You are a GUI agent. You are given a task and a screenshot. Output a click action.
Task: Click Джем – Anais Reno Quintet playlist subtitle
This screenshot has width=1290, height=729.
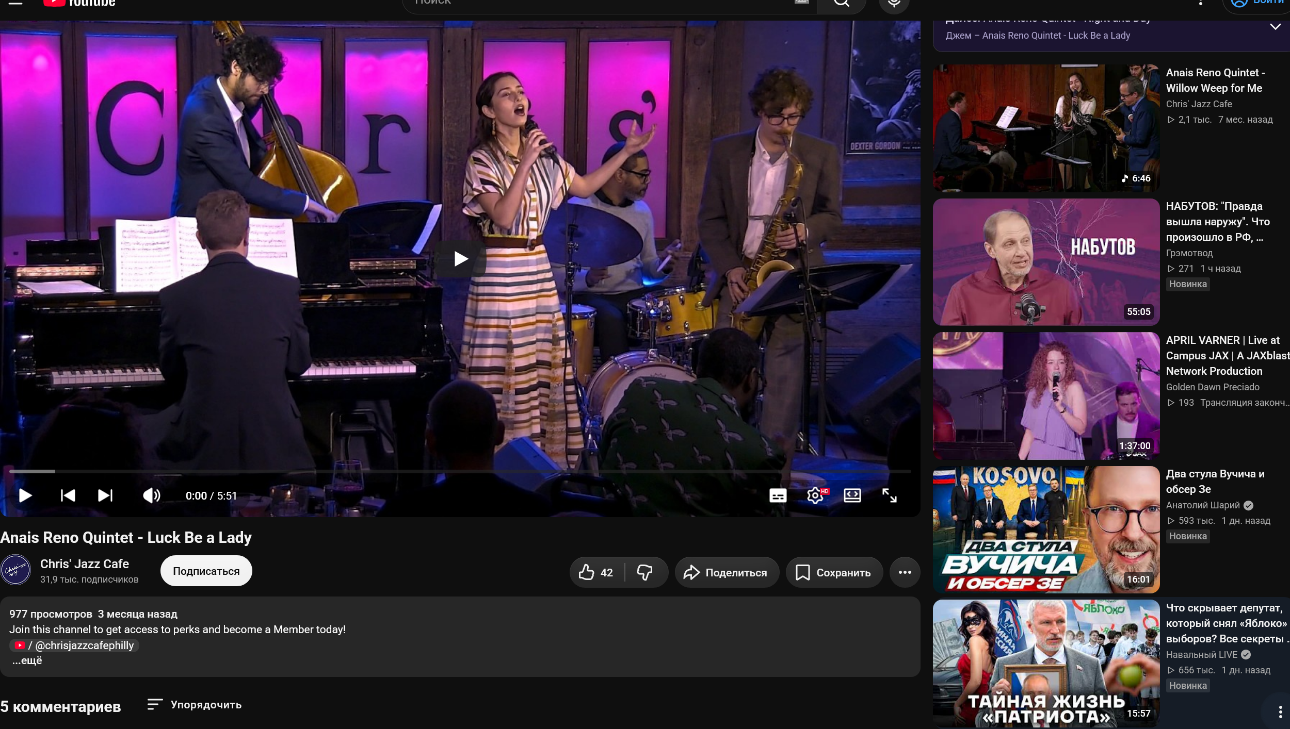click(x=1038, y=36)
